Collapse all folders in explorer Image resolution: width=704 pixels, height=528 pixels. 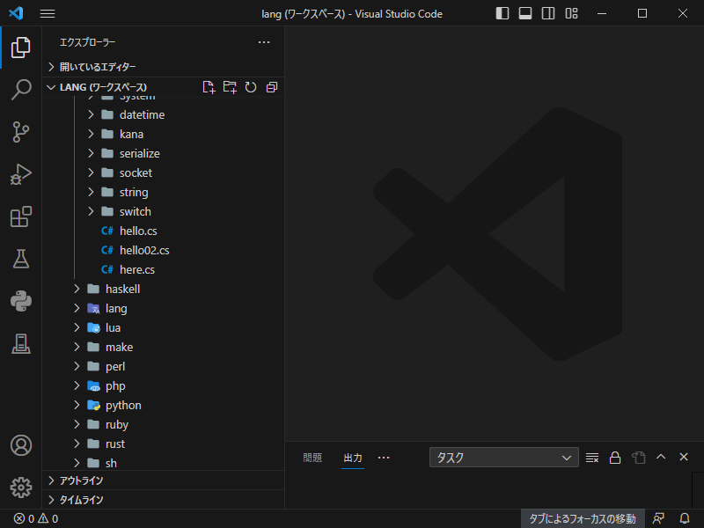coord(272,87)
